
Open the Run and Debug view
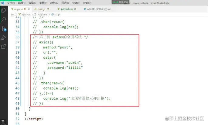4,38
